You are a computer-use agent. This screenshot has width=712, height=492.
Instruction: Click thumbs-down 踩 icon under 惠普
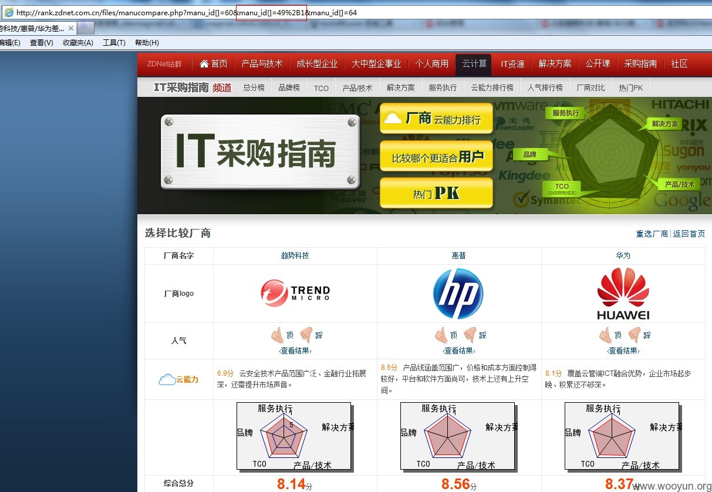pos(470,335)
